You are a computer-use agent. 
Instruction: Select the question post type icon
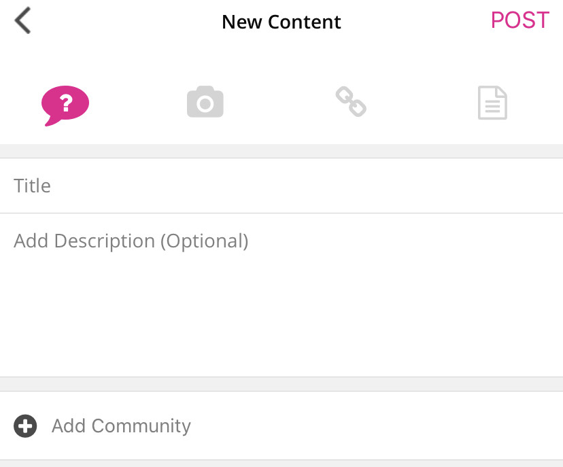click(65, 105)
